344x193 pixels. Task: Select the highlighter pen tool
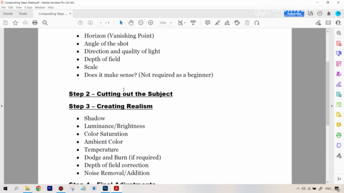[217, 23]
